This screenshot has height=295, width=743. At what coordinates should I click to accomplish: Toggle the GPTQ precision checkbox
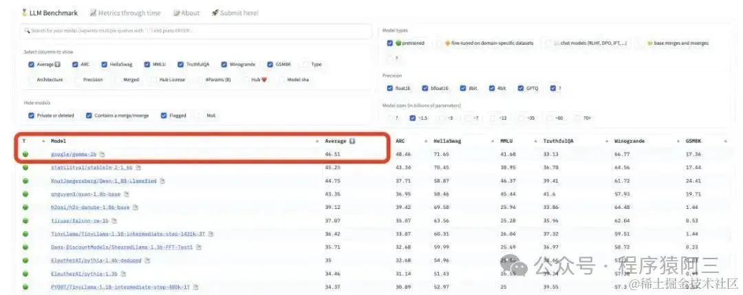point(521,88)
